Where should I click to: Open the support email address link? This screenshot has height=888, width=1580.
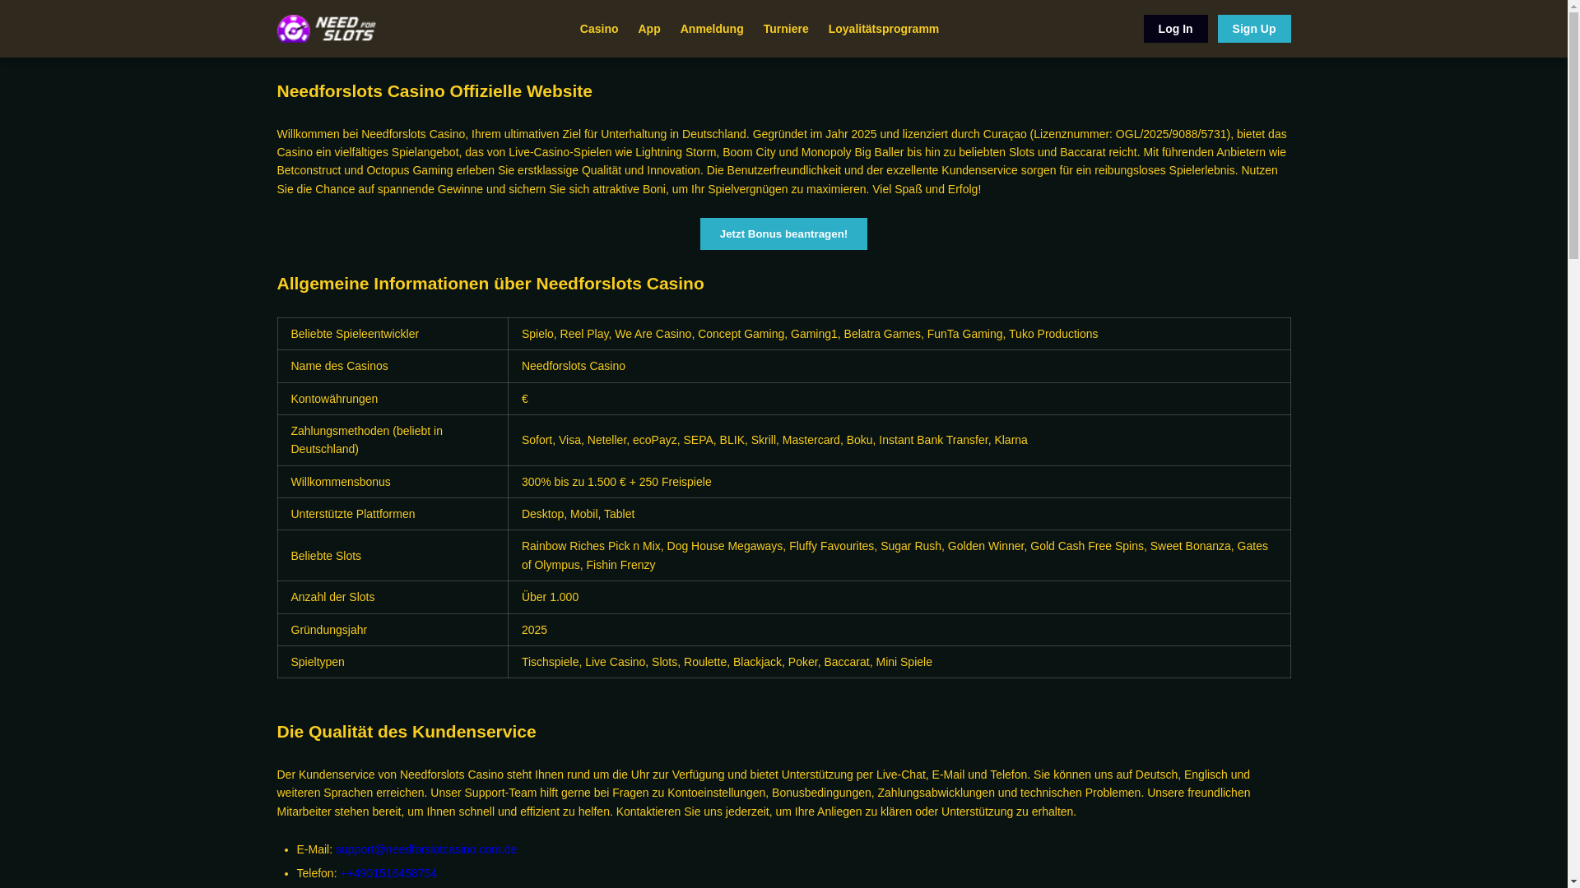426,849
